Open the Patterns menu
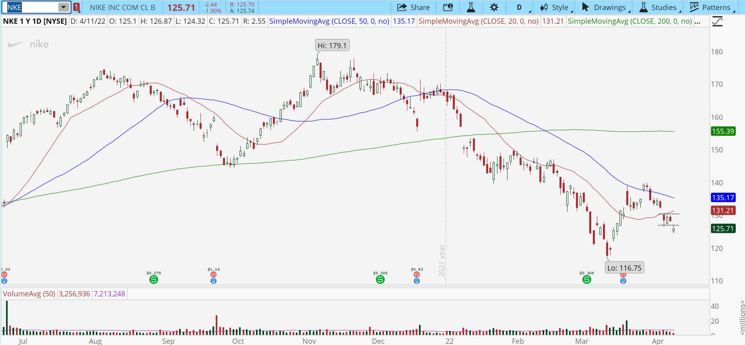The image size is (745, 345). [x=712, y=7]
